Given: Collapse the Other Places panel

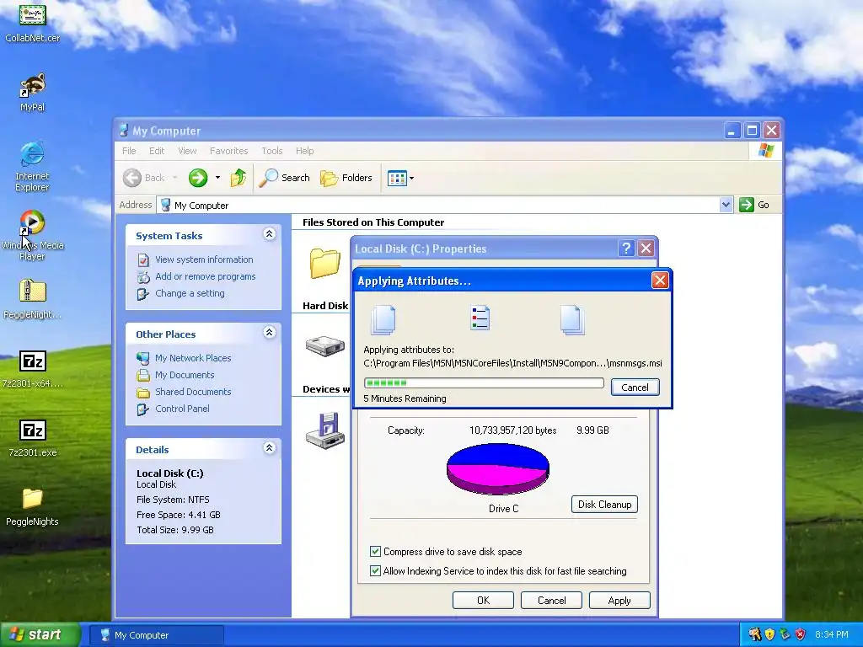Looking at the screenshot, I should coord(269,333).
